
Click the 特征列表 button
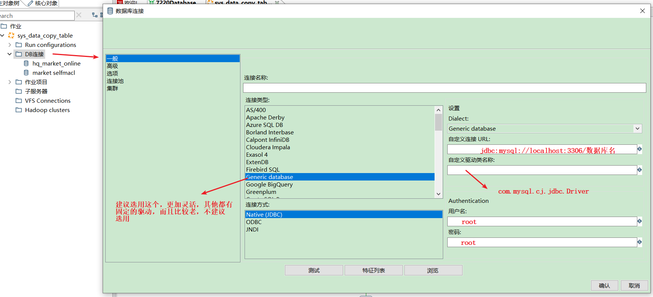click(x=373, y=270)
